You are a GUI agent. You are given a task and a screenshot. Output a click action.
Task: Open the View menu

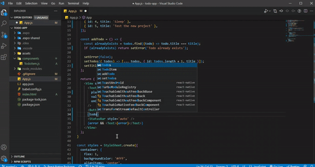tap(44, 3)
